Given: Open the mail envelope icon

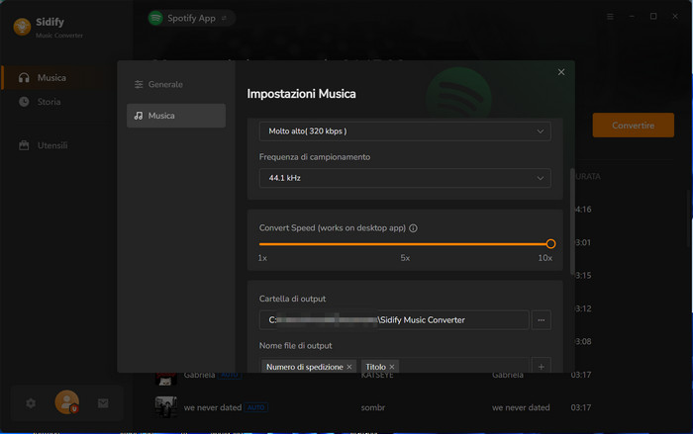Looking at the screenshot, I should (x=103, y=403).
